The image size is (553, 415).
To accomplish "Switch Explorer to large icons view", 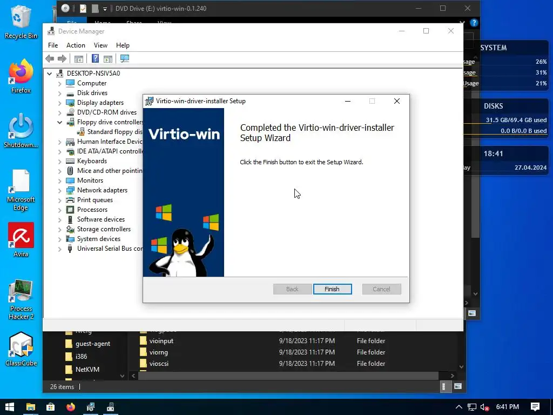I will click(458, 386).
